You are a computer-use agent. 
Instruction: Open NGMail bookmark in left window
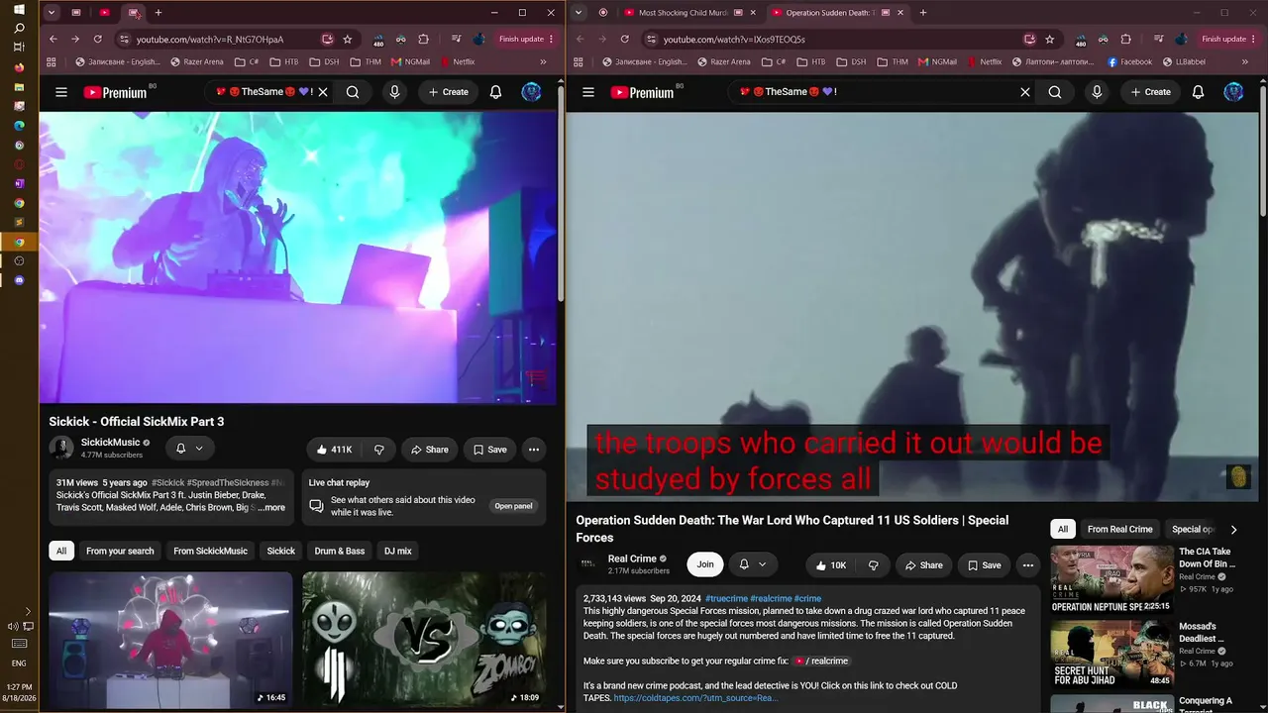tap(409, 61)
